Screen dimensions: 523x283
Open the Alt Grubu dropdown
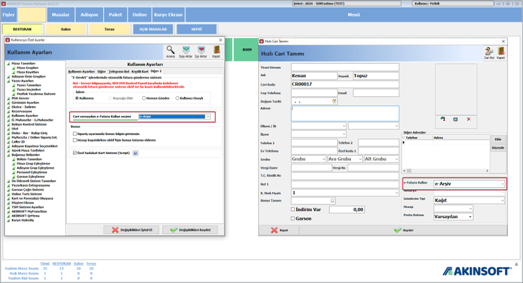[x=396, y=159]
